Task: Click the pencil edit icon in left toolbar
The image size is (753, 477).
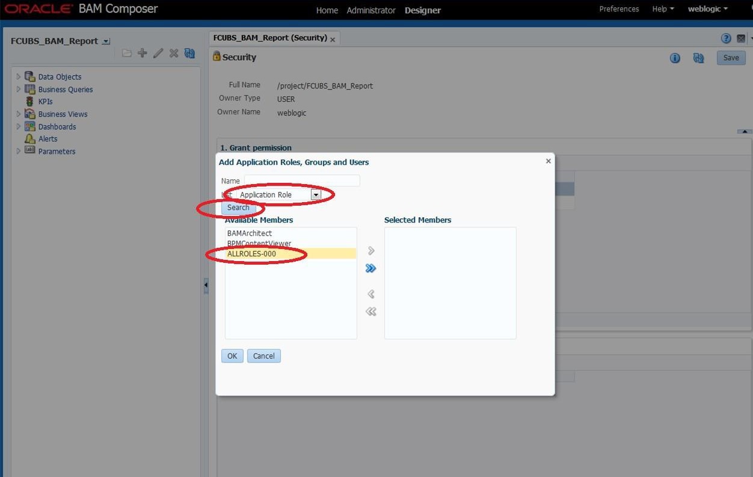Action: pyautogui.click(x=158, y=53)
